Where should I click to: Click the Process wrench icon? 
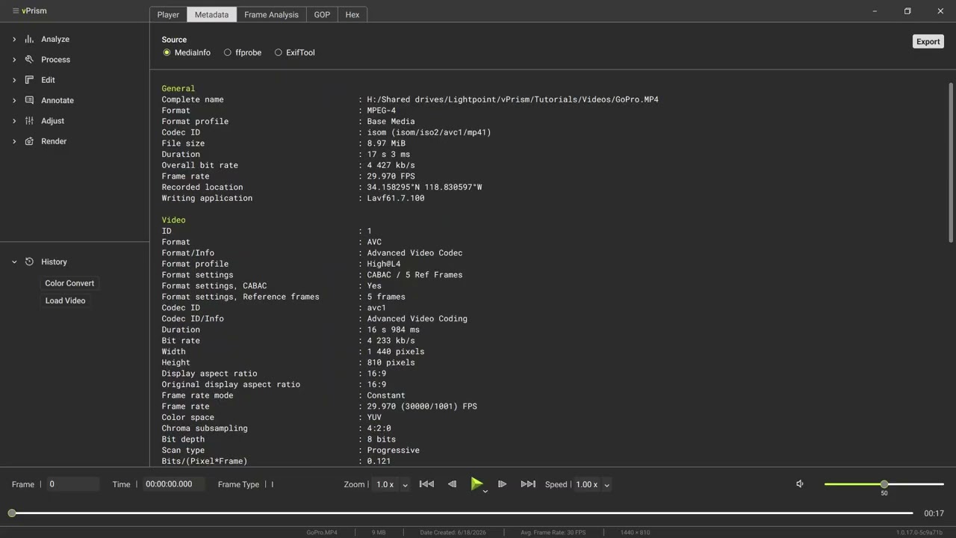(29, 59)
